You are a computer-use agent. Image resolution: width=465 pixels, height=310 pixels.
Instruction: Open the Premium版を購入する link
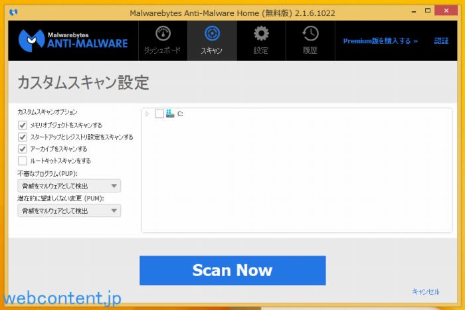pyautogui.click(x=381, y=40)
